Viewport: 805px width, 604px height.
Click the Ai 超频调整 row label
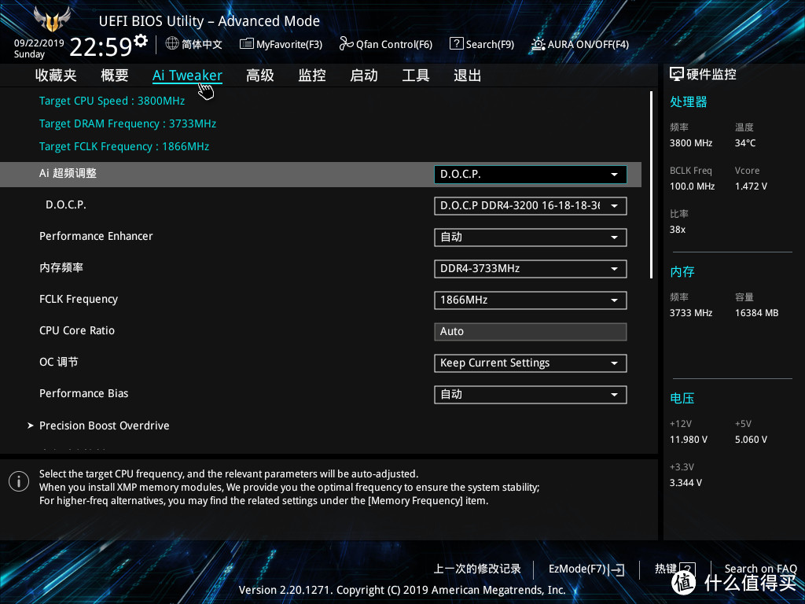click(68, 173)
